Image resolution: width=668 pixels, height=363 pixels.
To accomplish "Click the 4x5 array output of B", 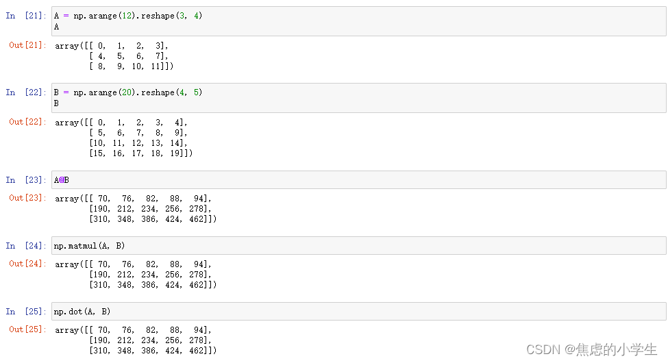I will [x=124, y=138].
